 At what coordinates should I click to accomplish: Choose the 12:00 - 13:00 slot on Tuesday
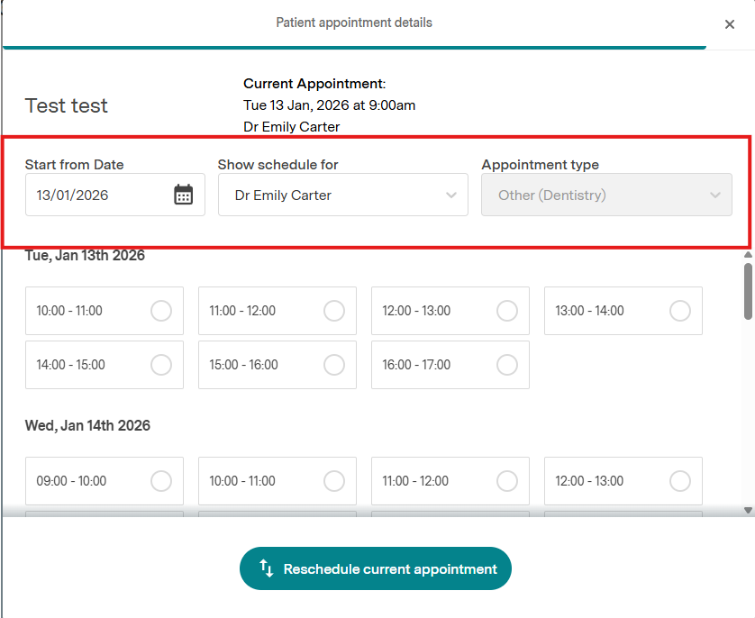coord(507,311)
